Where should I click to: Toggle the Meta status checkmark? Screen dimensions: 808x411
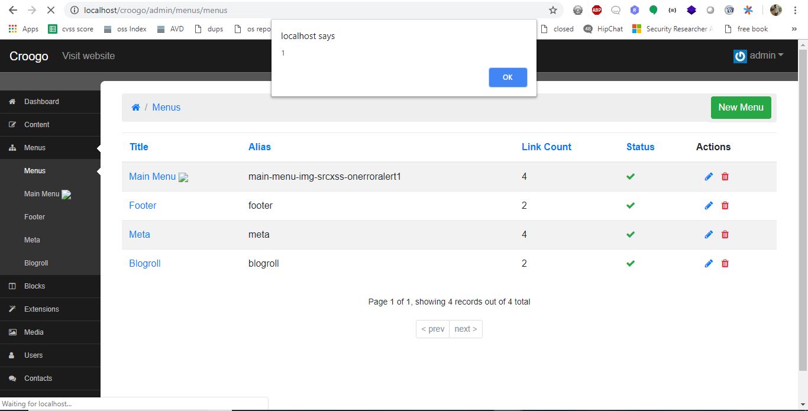point(631,235)
